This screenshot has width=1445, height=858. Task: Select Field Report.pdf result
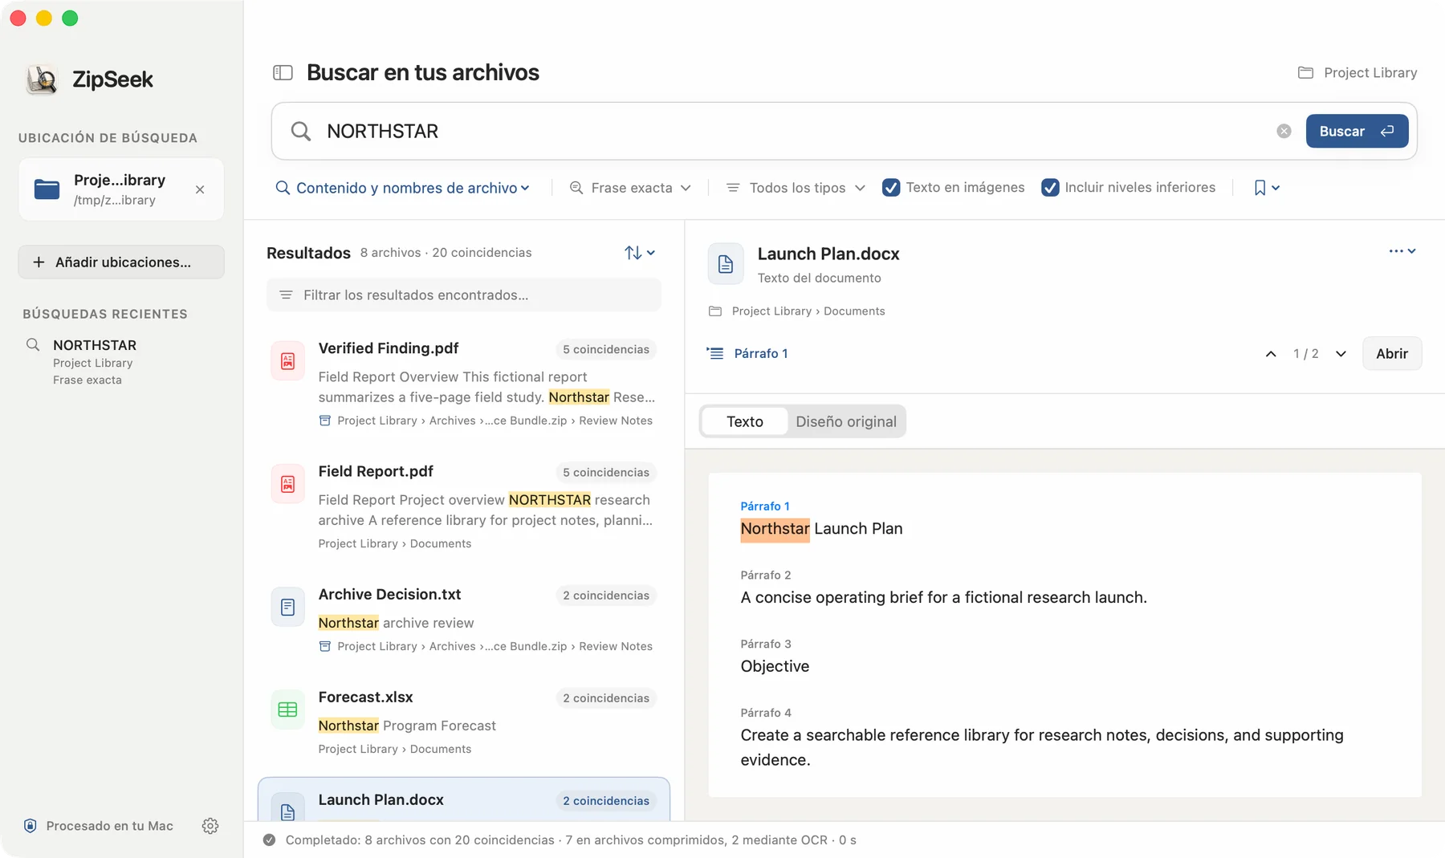click(x=464, y=506)
